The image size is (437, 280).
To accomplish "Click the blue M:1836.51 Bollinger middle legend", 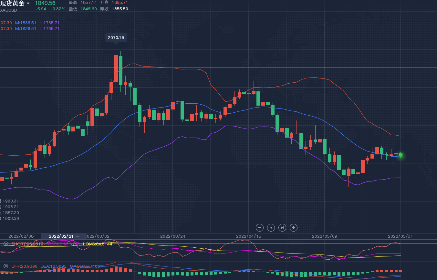I will point(26,23).
